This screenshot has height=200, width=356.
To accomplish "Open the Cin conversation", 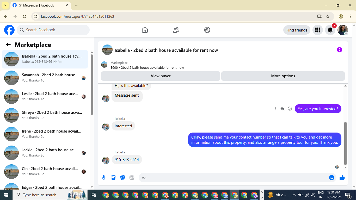I will (45, 172).
